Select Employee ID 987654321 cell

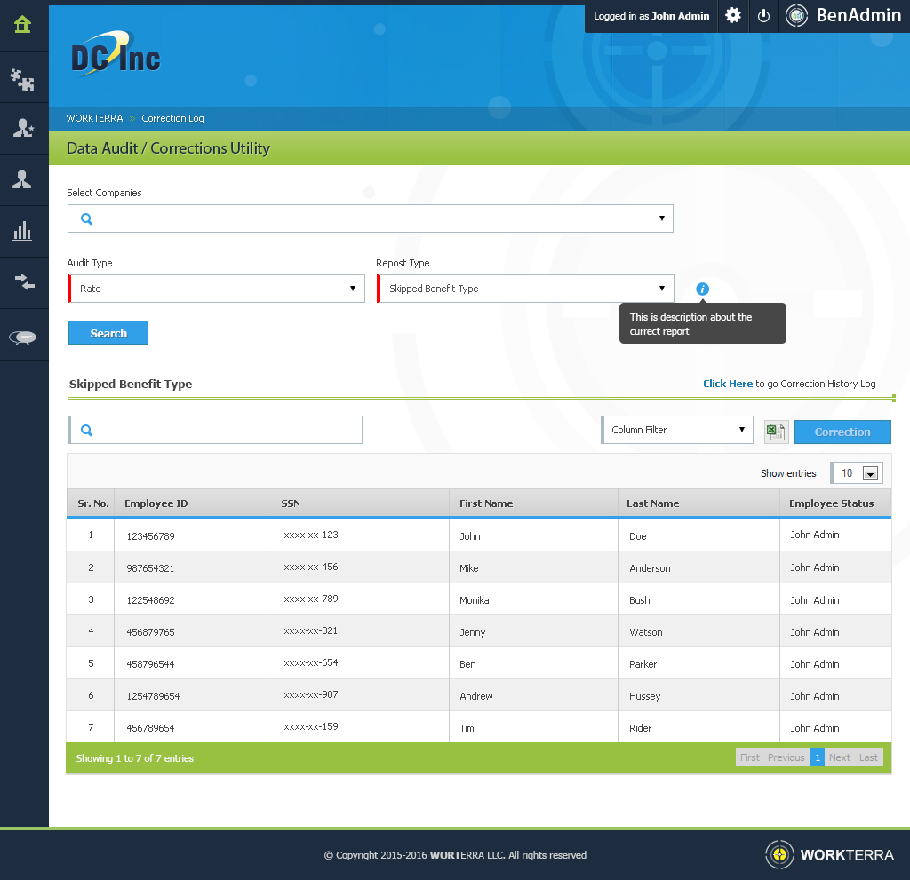pyautogui.click(x=190, y=567)
